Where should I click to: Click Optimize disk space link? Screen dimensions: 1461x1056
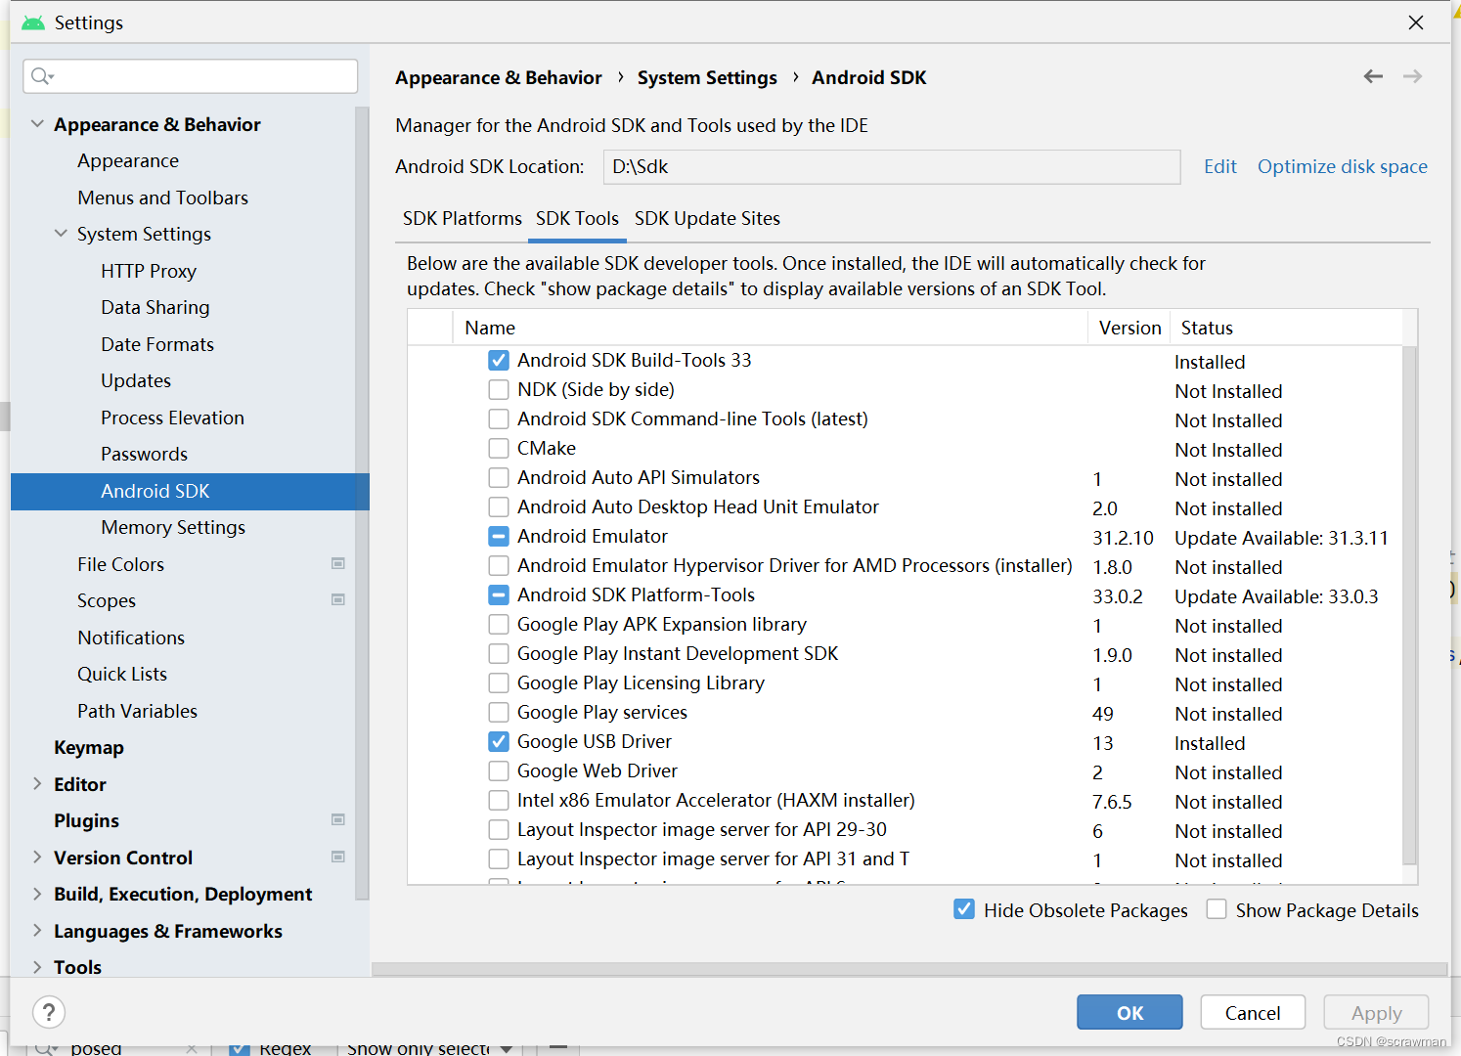pos(1343,167)
